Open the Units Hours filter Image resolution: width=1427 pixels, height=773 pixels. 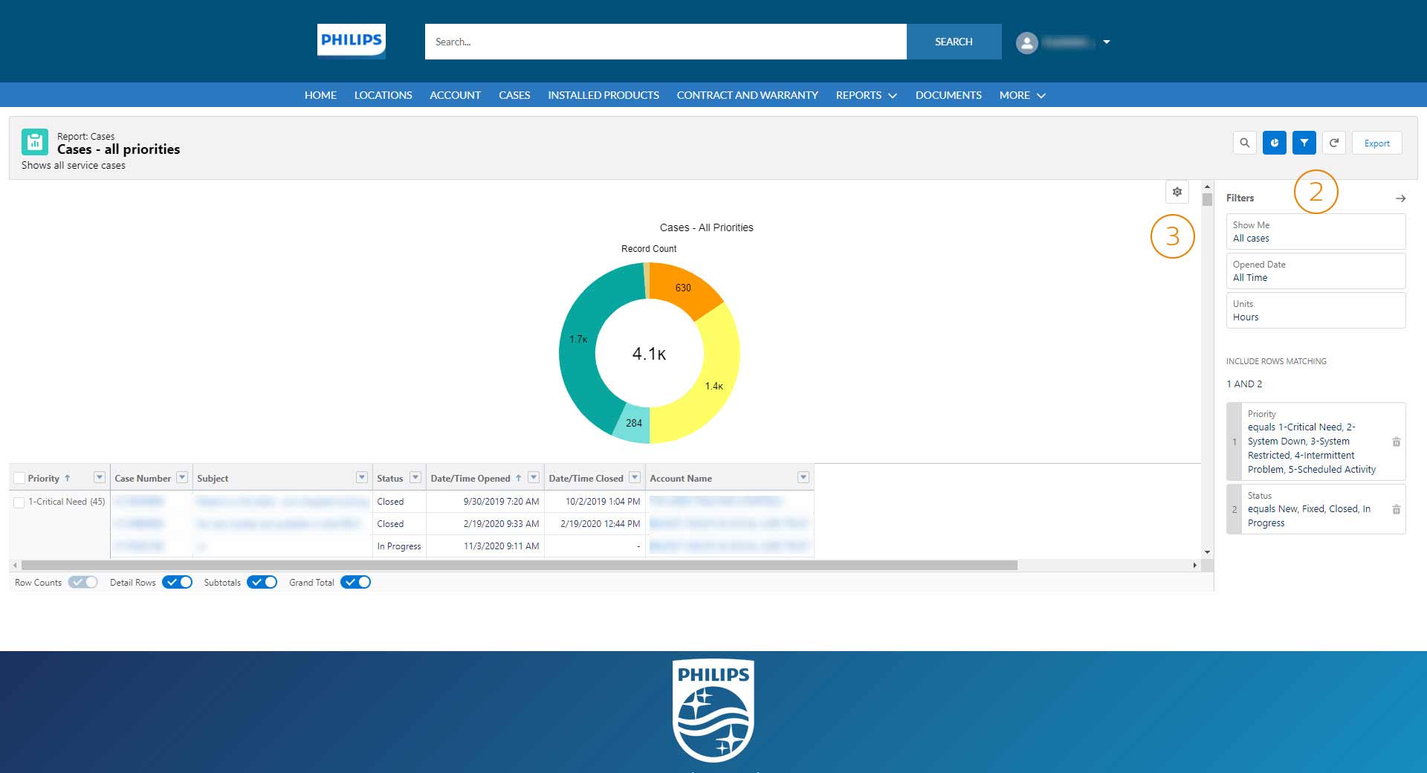(1316, 310)
